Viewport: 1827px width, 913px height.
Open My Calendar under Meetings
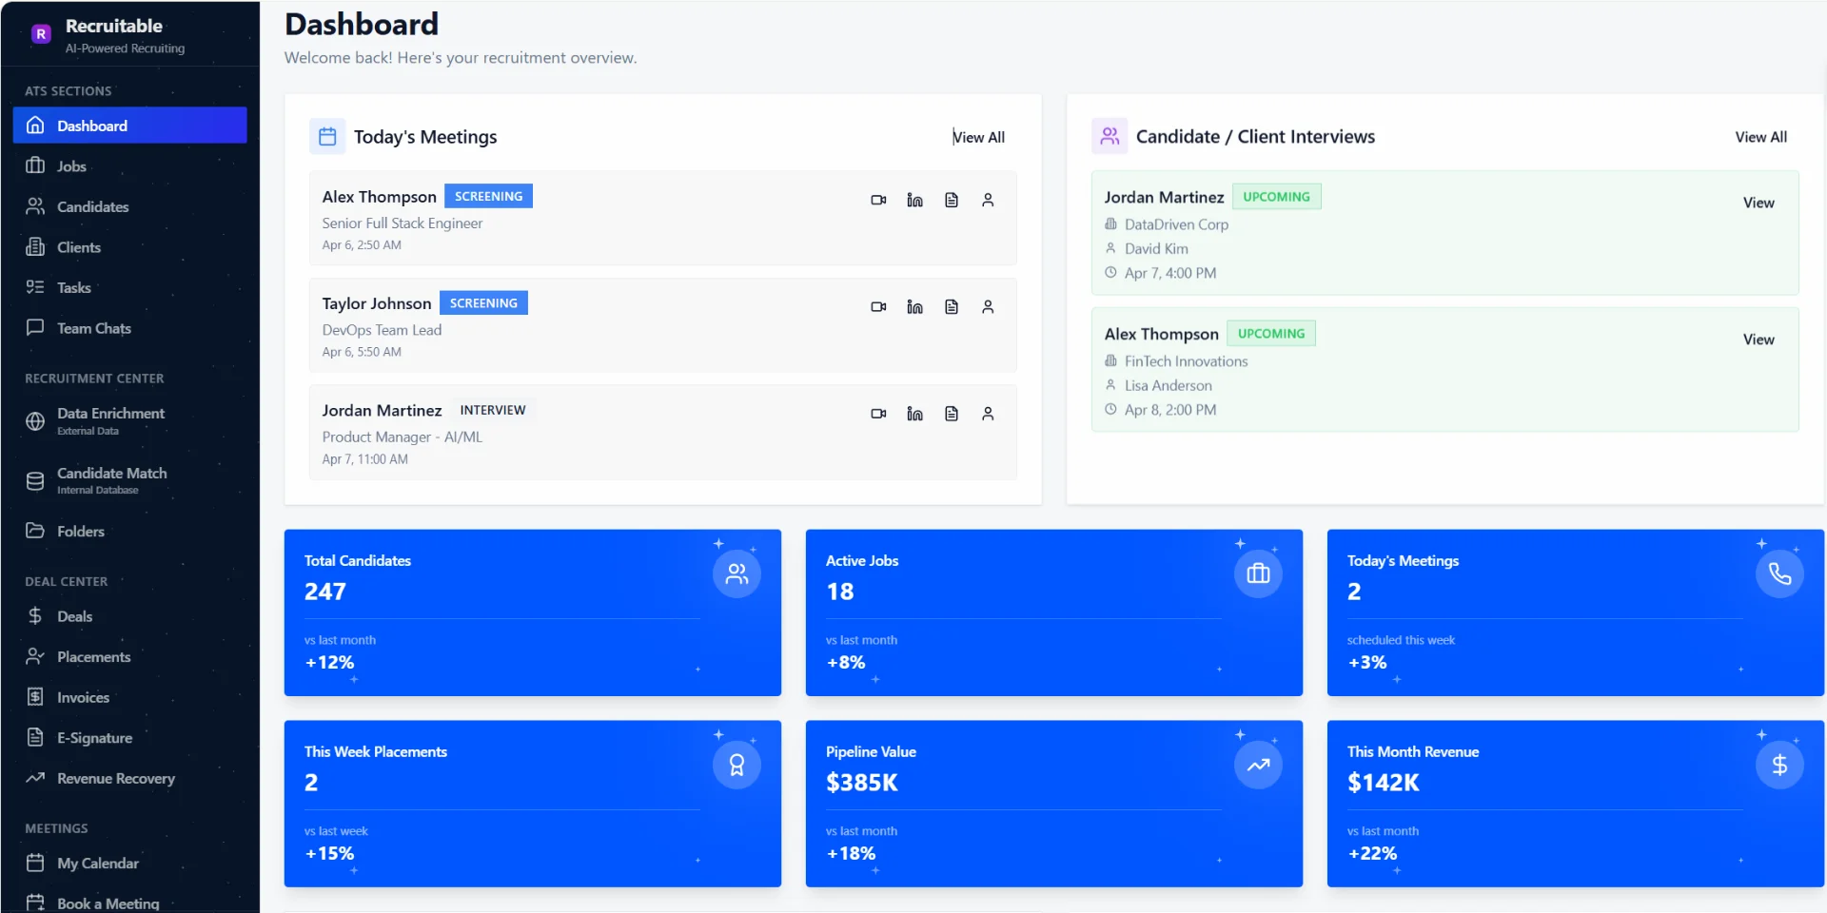pyautogui.click(x=97, y=864)
